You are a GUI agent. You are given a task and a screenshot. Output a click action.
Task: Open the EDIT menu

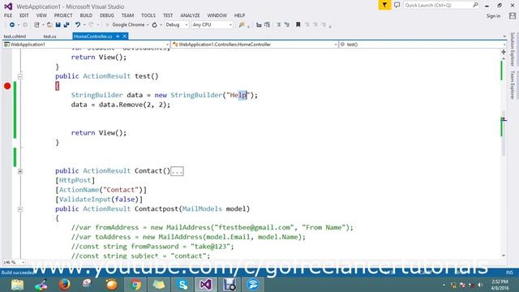pos(24,15)
